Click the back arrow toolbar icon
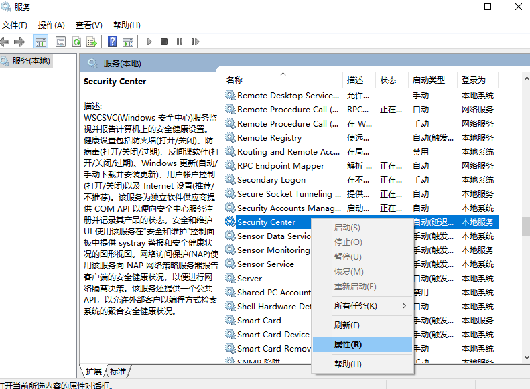Viewport: 530px width, 389px height. click(x=6, y=42)
